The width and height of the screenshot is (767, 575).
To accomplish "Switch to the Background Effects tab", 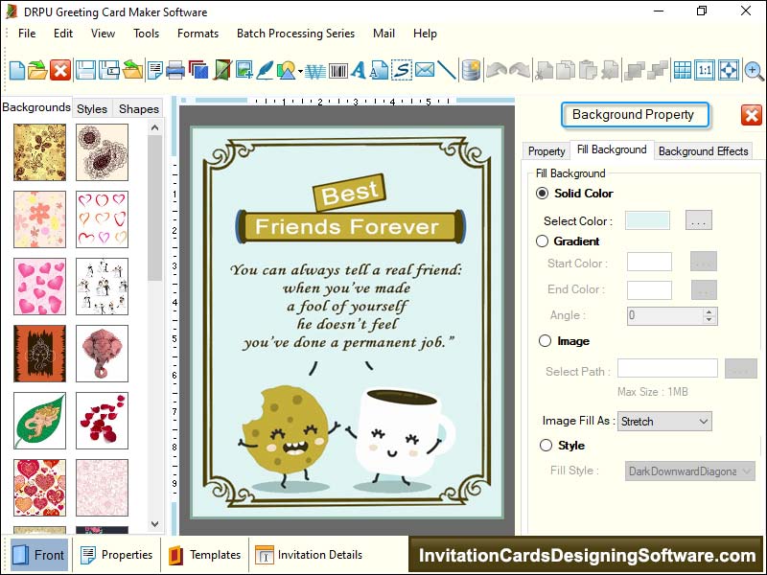I will click(x=703, y=151).
